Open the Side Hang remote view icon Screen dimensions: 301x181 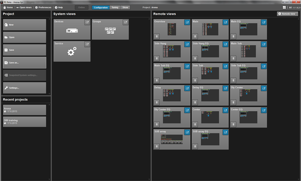[x=187, y=45]
